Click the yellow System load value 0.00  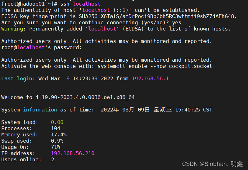(x=57, y=122)
